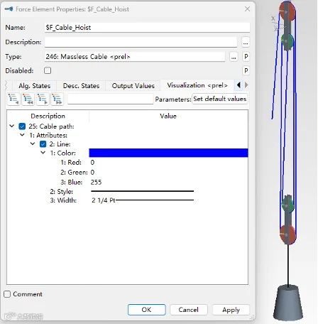Viewport: 318px width, 324px height.
Task: Click the collapse-one-level tree icon
Action: coord(13,99)
